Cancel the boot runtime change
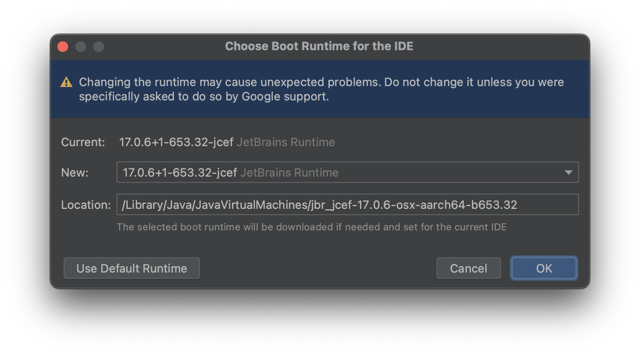 tap(468, 268)
